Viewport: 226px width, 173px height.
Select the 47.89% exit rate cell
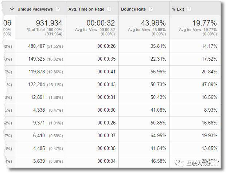(209, 85)
